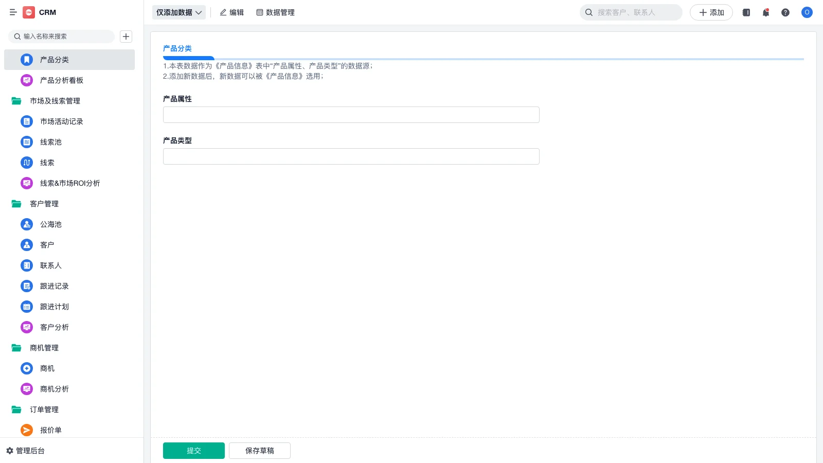Viewport: 823px width, 463px height.
Task: Open the help question-mark icon
Action: [x=785, y=12]
